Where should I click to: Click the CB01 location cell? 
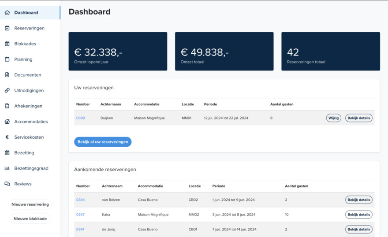[193, 230]
